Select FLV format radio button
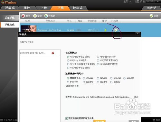The height and width of the screenshot is (122, 161). click(x=68, y=57)
